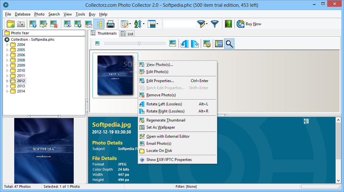This screenshot has width=344, height=192.
Task: Open the edit filter funnel dropdown
Action: coord(207,24)
